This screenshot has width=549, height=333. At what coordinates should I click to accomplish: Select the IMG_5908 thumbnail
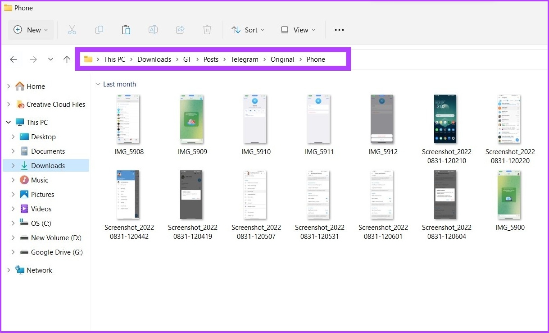click(128, 119)
